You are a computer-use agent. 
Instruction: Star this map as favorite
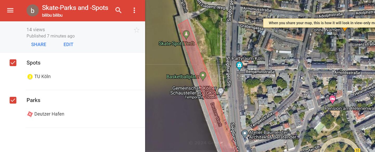coord(137,30)
